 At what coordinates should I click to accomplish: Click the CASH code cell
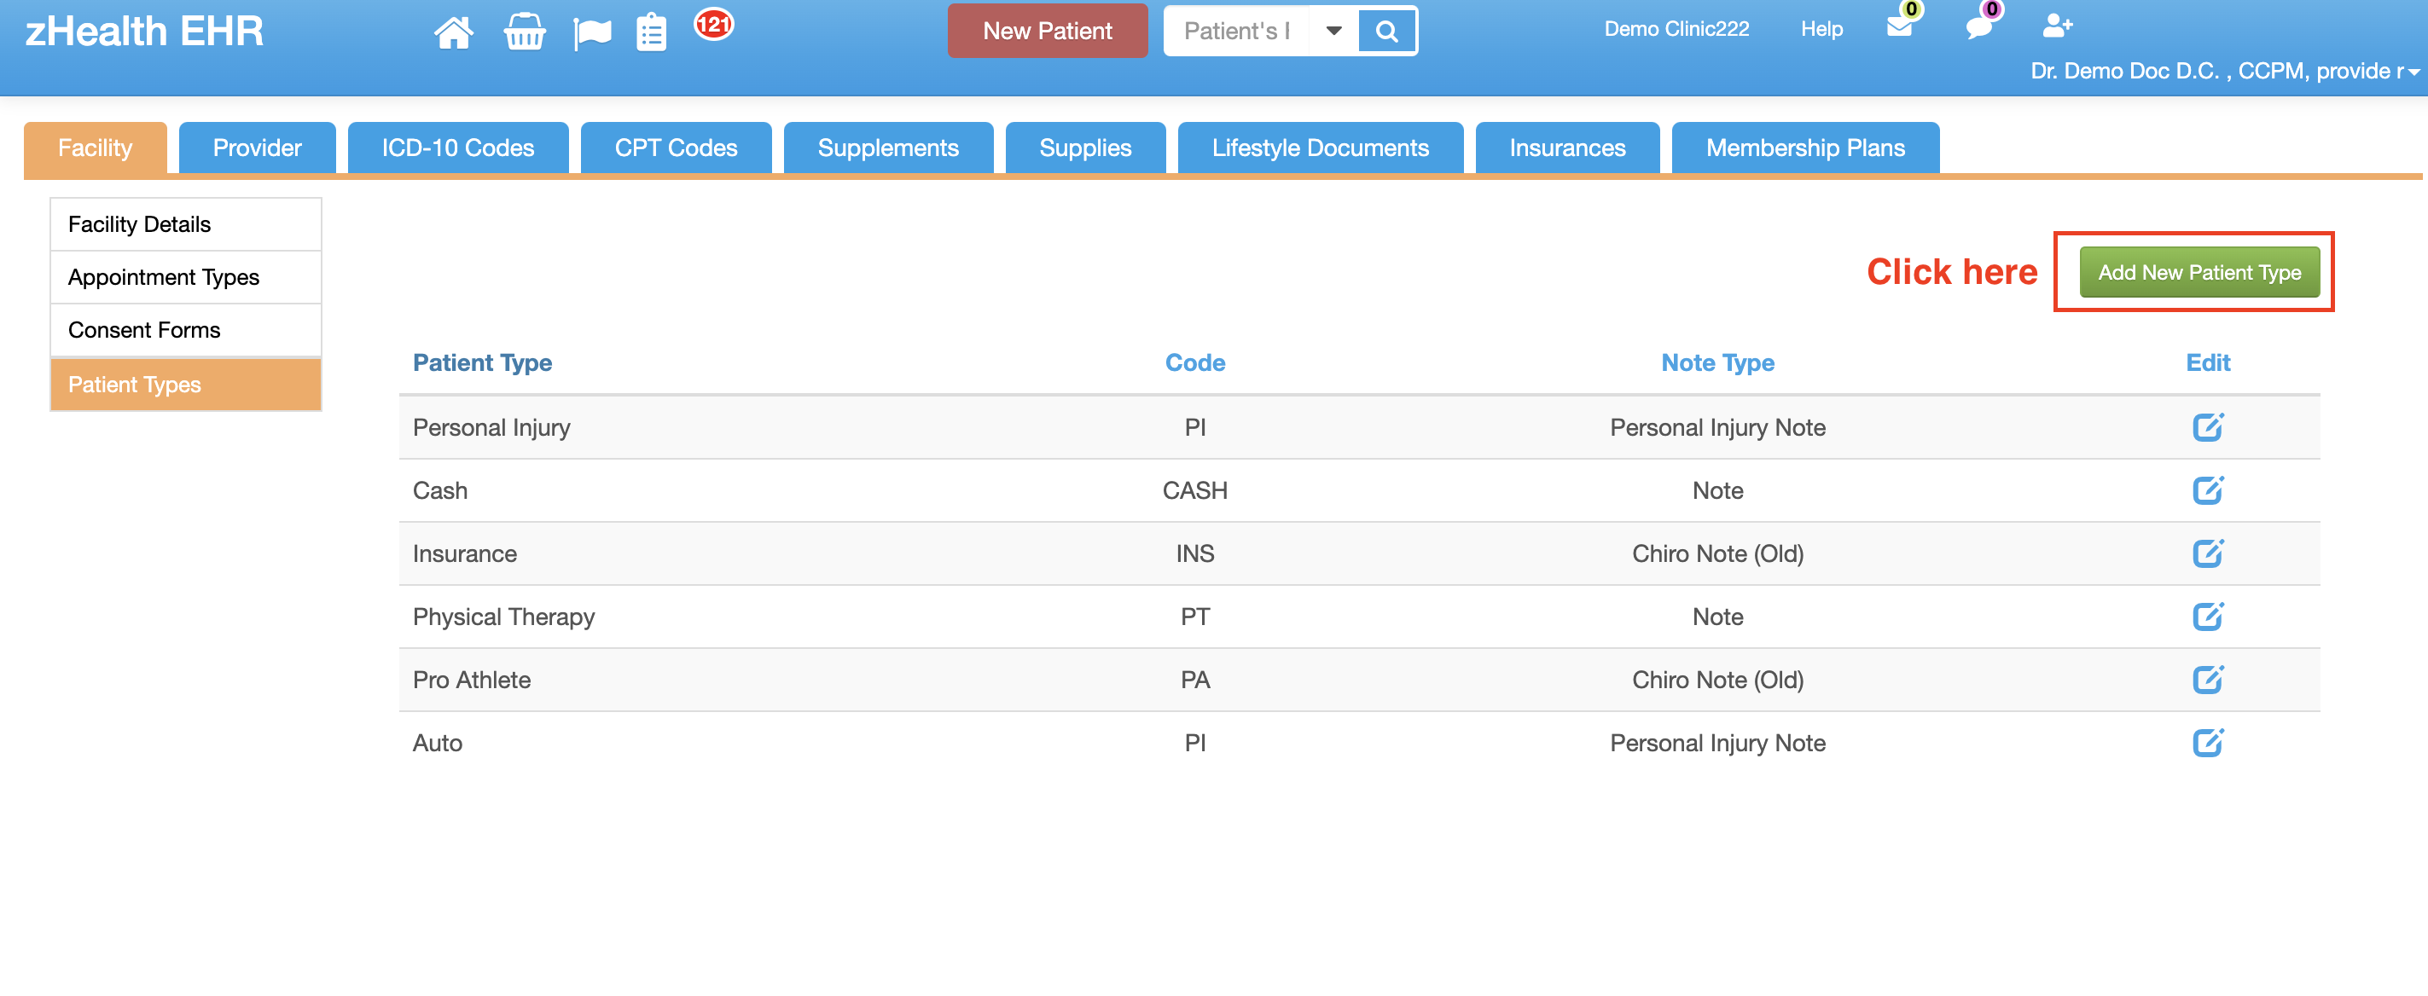point(1194,491)
